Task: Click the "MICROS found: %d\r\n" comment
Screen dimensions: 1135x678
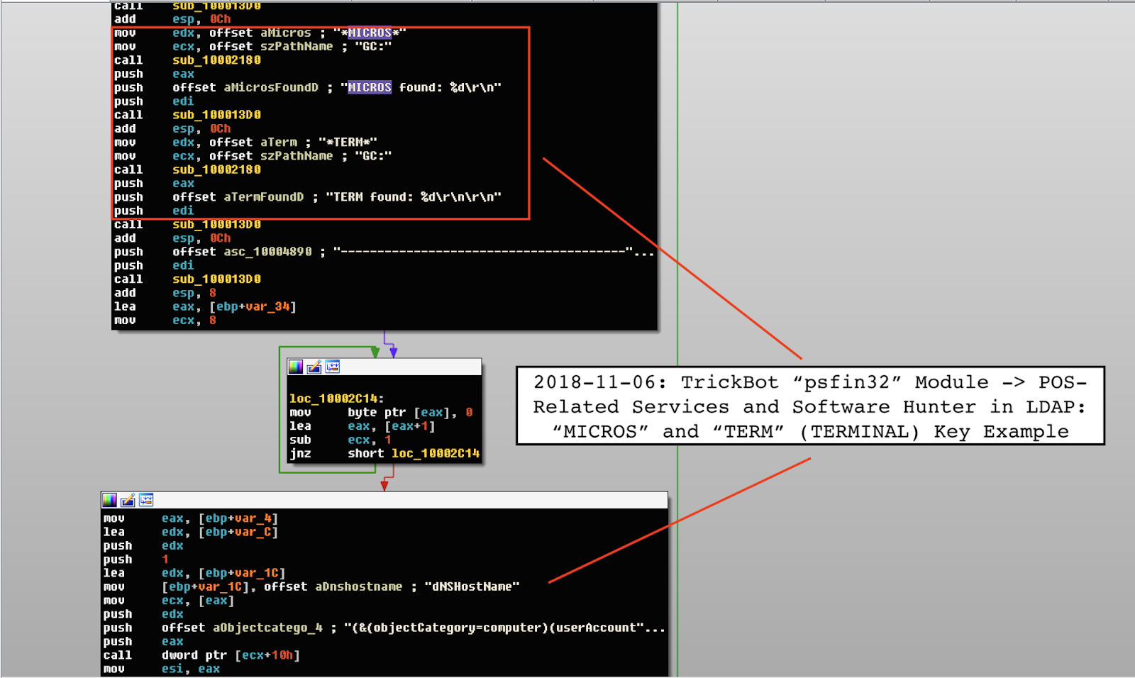Action: tap(421, 87)
